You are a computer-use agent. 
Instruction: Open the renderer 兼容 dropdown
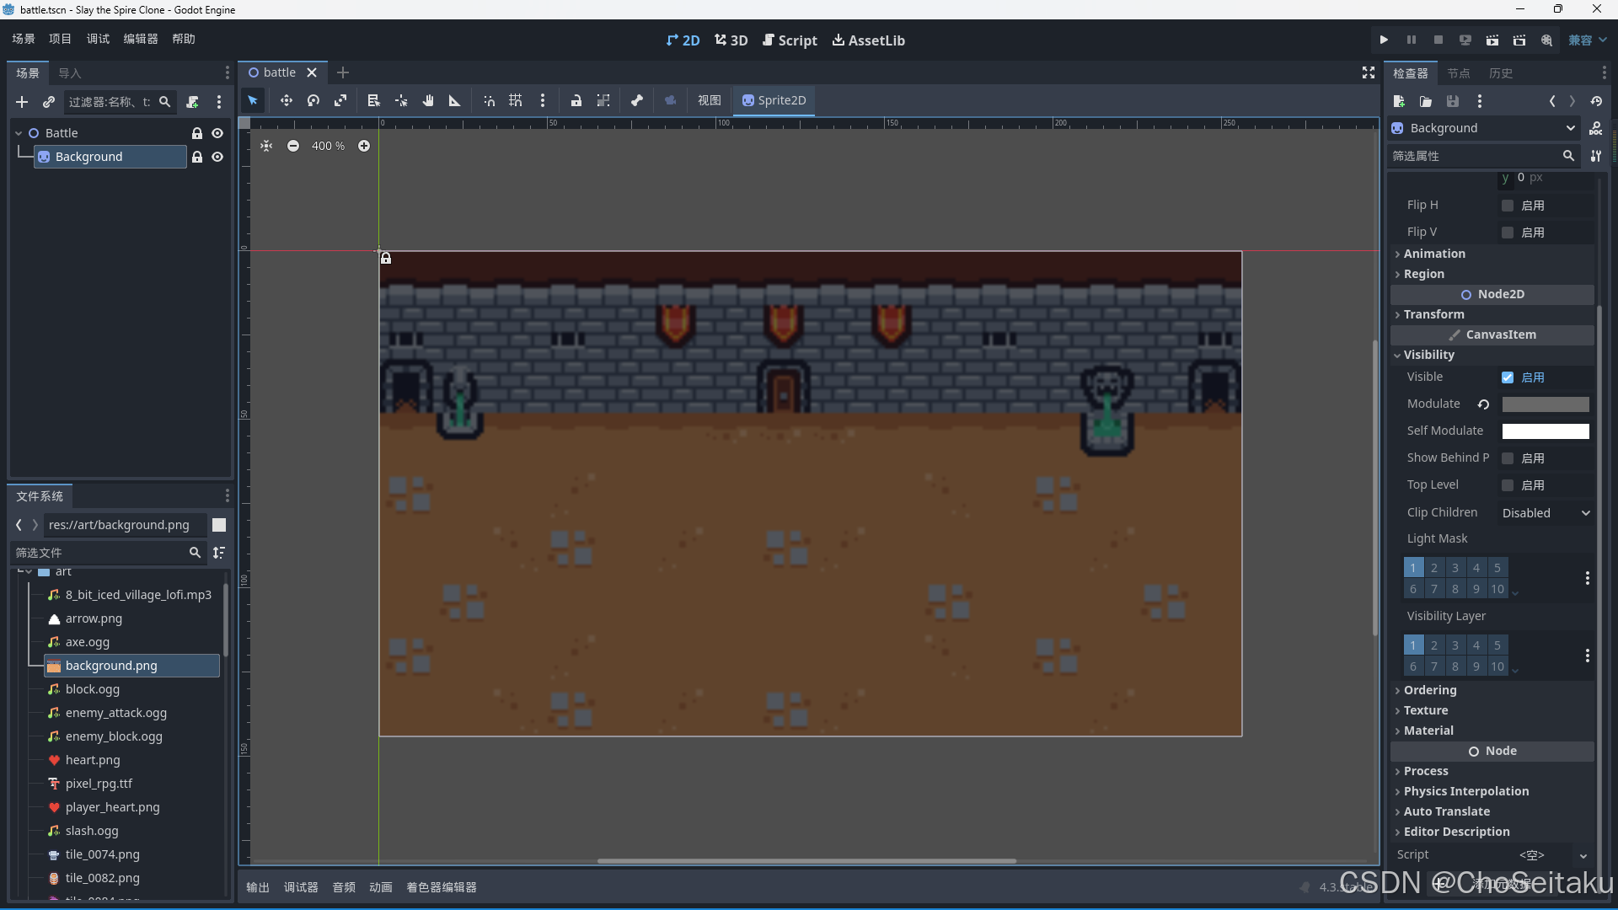point(1588,40)
